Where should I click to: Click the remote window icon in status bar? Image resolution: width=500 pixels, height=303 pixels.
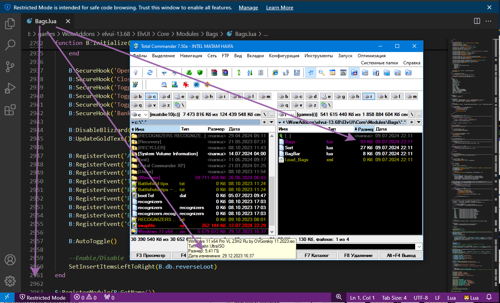[x=7, y=297]
